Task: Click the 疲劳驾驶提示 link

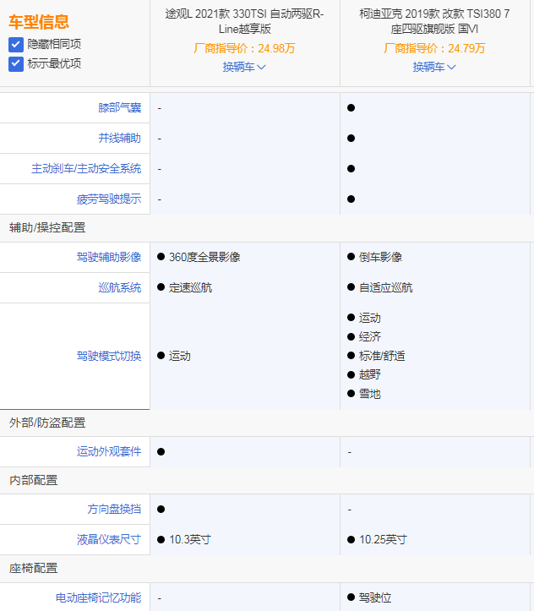Action: (108, 199)
